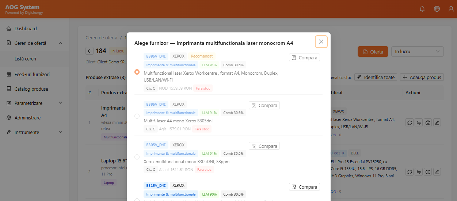Click Fara stoc tag next to Agis price
457x201 pixels.
202,129
